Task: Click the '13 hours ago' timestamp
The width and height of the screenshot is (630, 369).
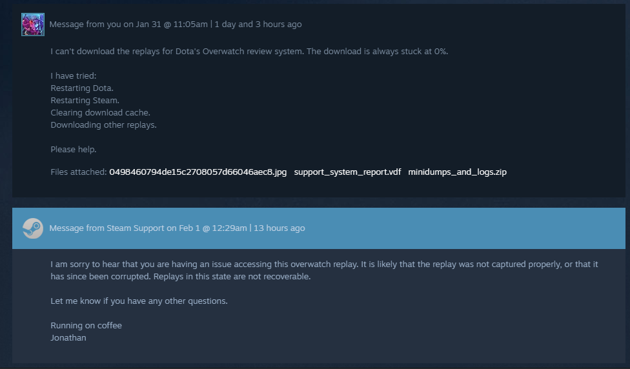Action: pos(279,228)
